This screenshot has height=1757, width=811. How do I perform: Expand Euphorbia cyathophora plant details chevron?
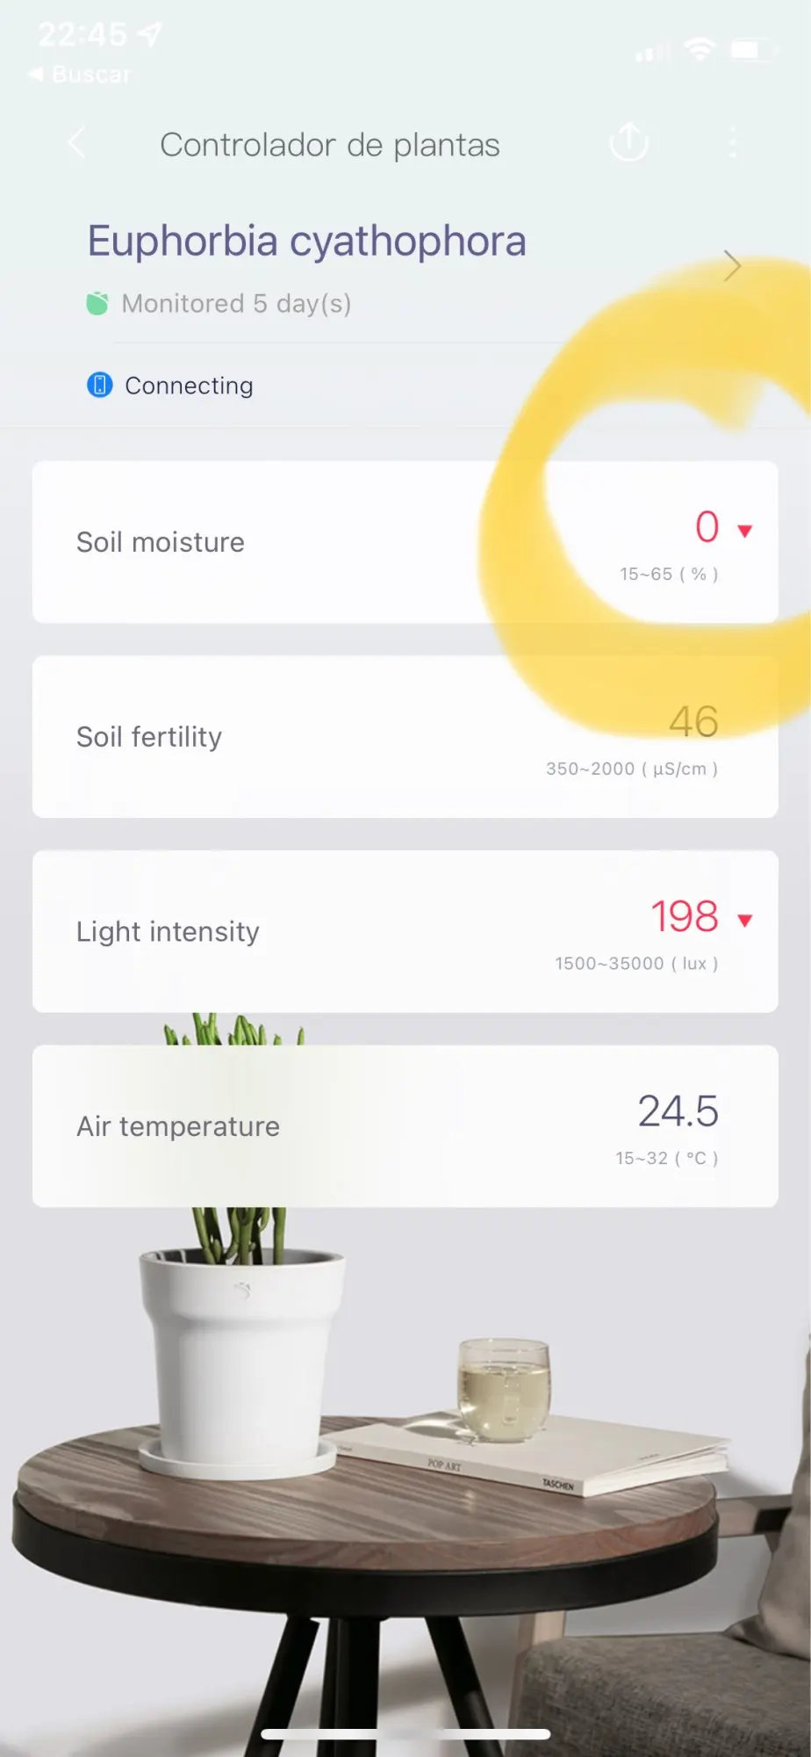731,265
